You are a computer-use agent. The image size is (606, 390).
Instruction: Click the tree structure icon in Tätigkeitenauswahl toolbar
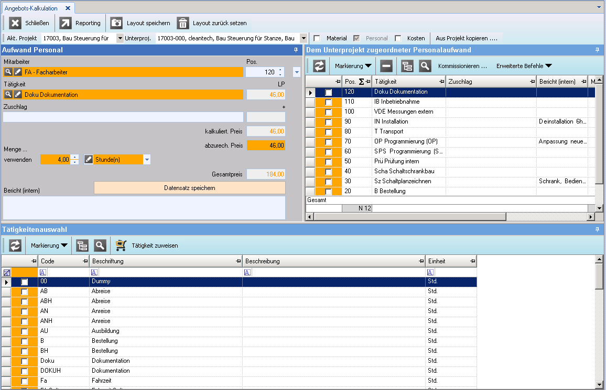pyautogui.click(x=82, y=246)
